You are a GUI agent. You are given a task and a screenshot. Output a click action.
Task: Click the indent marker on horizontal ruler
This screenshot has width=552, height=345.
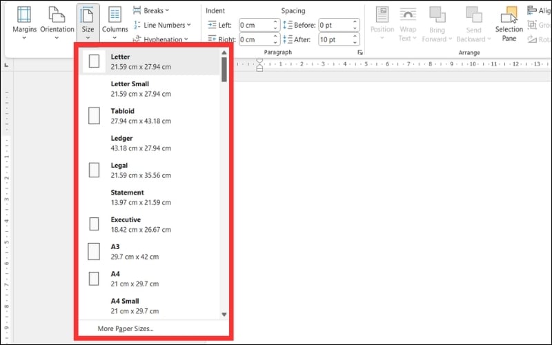(259, 65)
